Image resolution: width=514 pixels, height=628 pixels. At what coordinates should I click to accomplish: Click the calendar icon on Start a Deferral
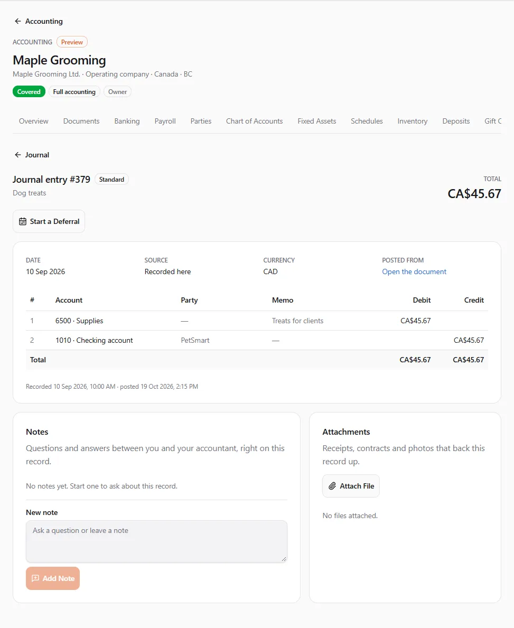tap(23, 221)
